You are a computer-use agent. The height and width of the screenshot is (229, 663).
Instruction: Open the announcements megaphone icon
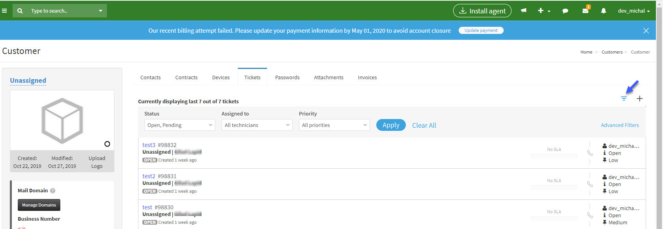pyautogui.click(x=523, y=11)
